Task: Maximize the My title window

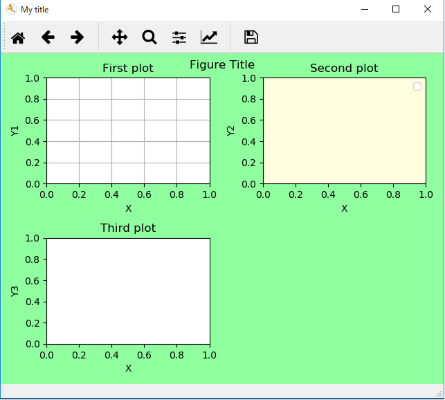Action: tap(396, 10)
